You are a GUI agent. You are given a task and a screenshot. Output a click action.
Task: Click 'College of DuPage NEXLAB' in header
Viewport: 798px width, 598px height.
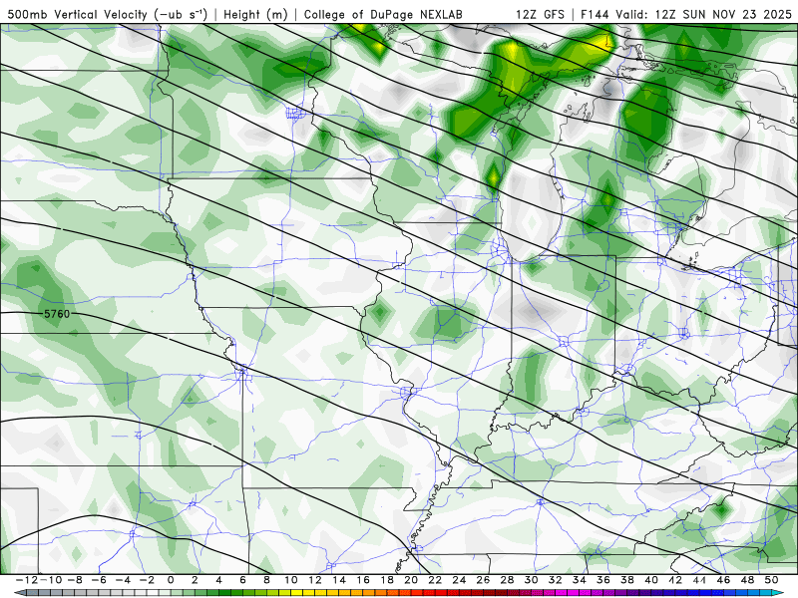click(x=383, y=15)
